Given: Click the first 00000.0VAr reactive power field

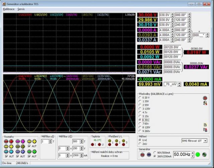Looking at the screenshot, I should (172, 62).
